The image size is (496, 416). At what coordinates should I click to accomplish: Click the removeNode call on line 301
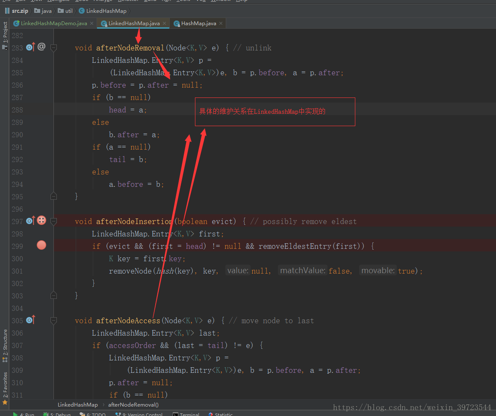coord(130,271)
